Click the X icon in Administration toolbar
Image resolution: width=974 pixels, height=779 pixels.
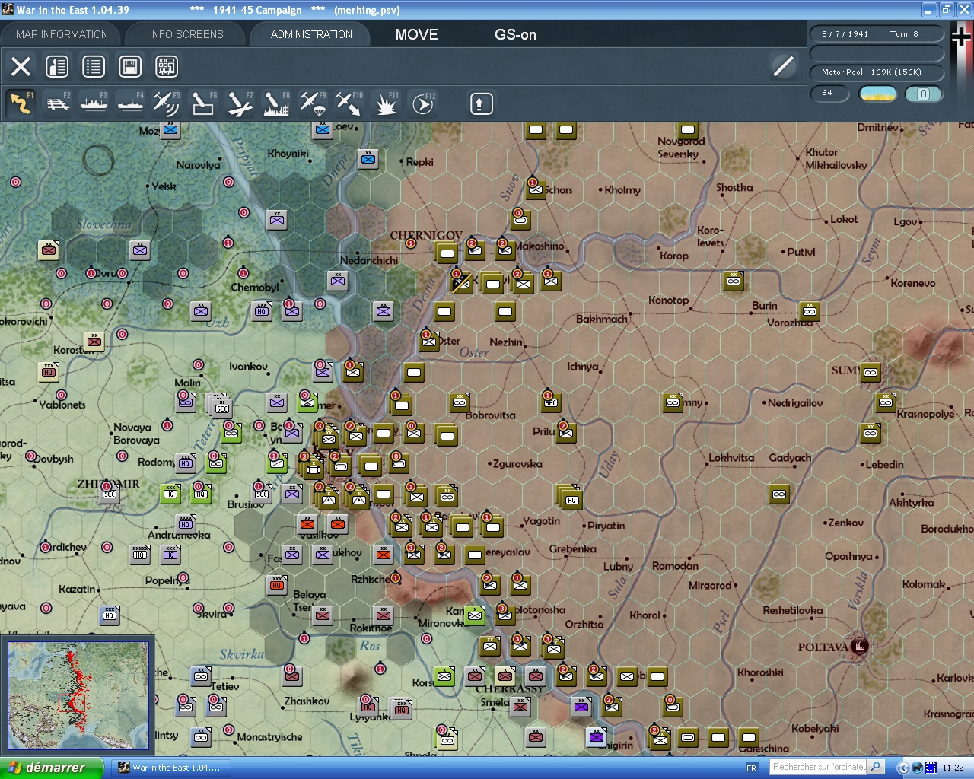[21, 66]
